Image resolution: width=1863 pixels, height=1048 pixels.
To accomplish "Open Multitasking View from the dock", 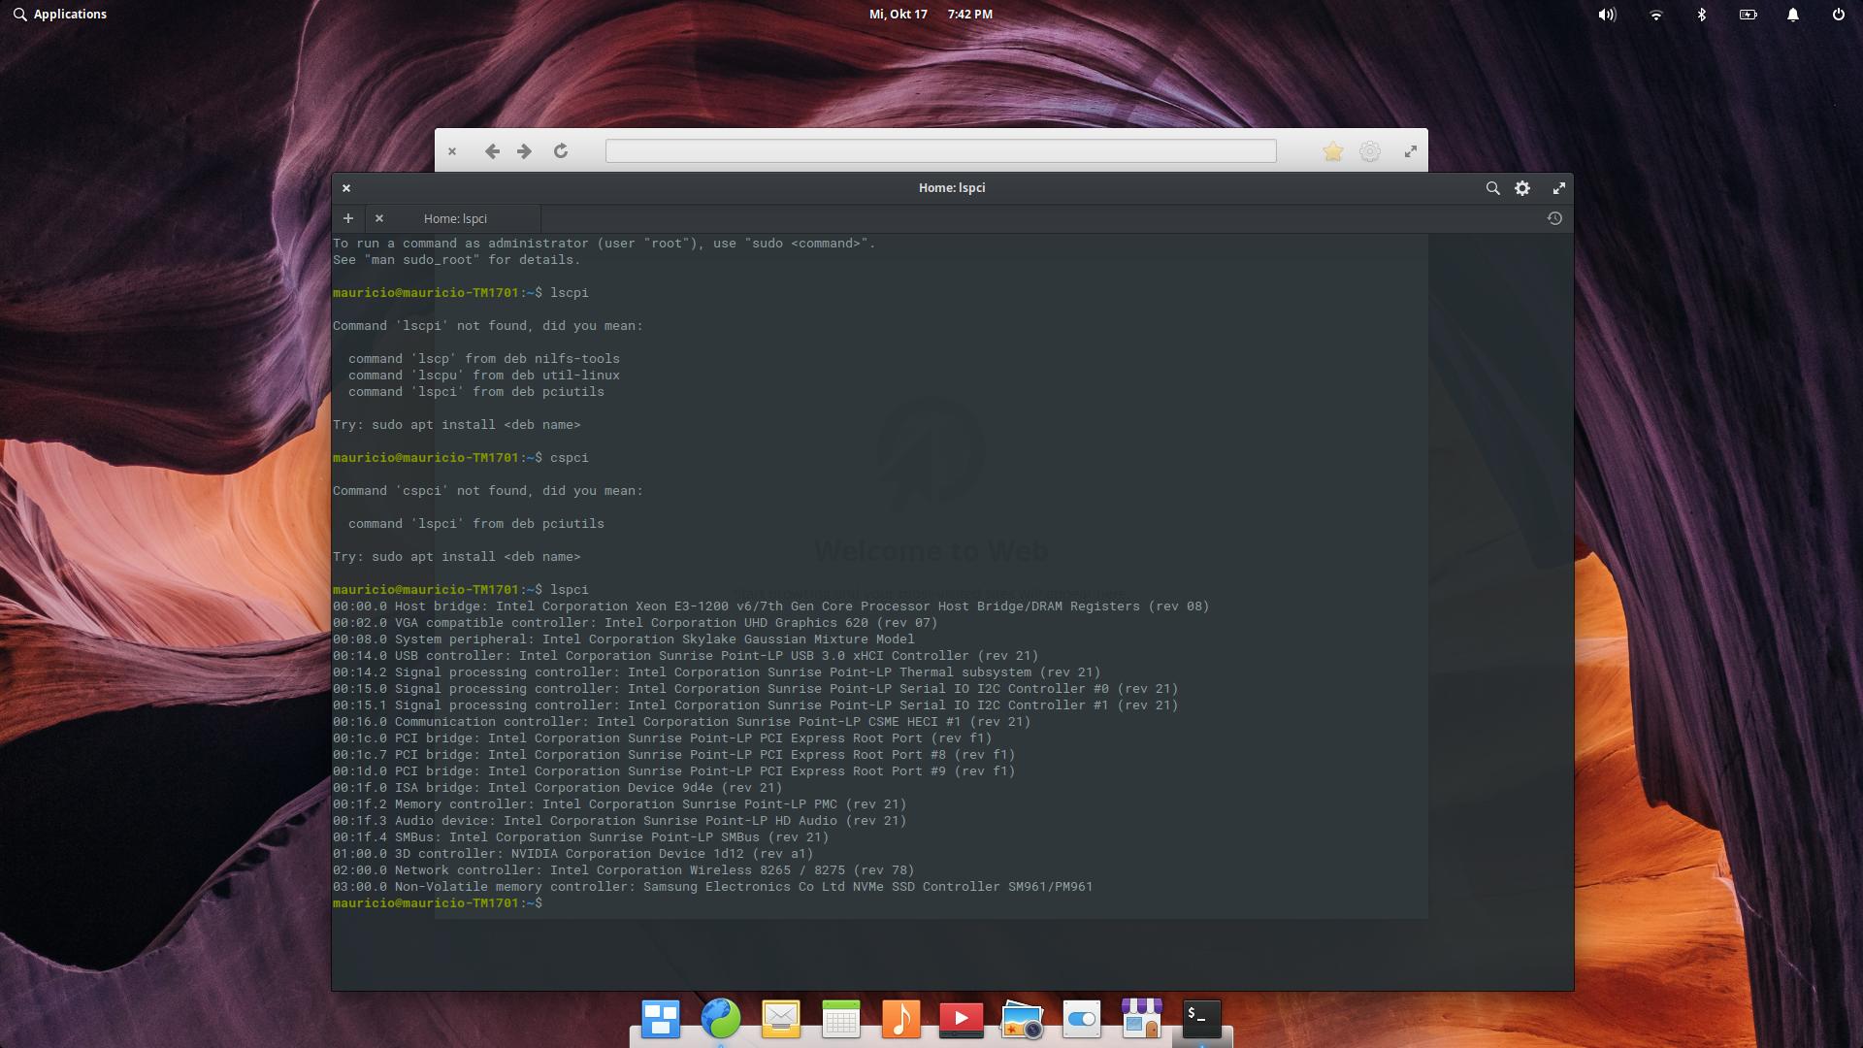I will click(661, 1019).
